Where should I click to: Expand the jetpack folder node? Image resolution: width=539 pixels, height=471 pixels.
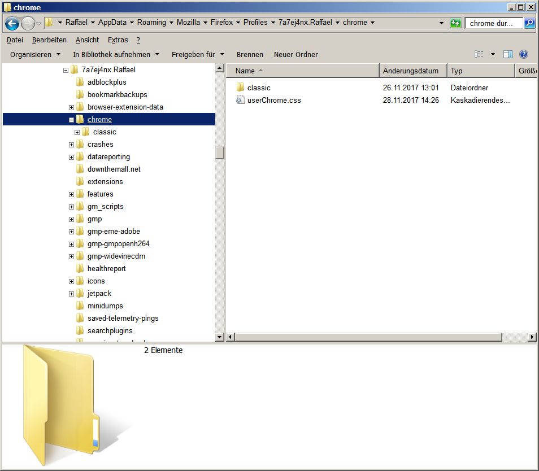pos(71,294)
